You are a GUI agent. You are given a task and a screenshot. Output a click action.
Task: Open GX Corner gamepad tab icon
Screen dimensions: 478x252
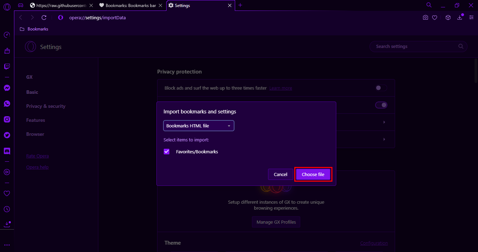21,5
